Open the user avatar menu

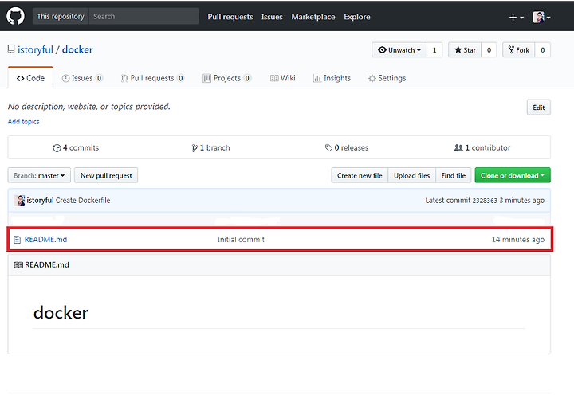coord(541,17)
